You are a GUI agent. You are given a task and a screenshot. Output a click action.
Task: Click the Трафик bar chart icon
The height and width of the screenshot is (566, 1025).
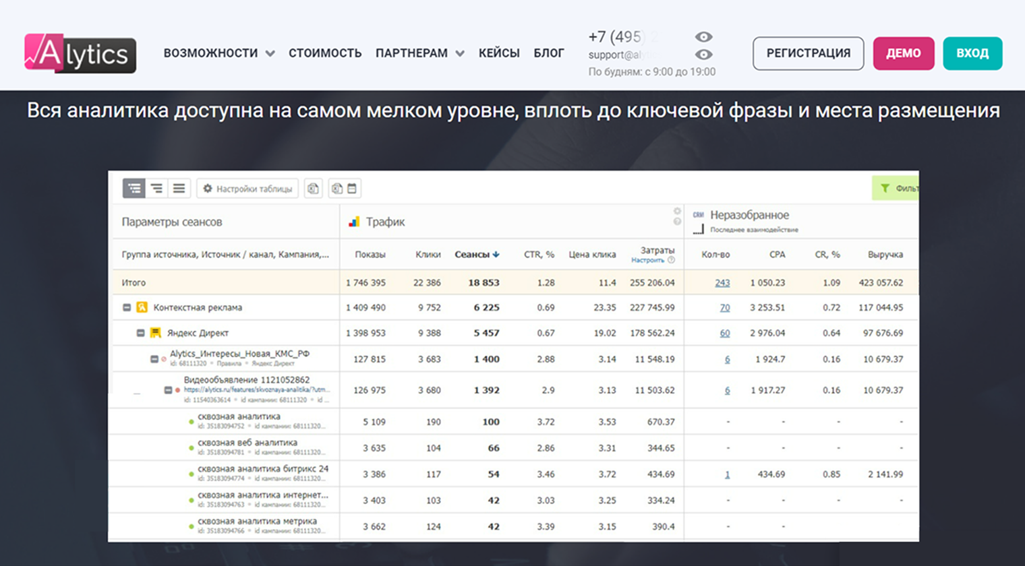[354, 222]
